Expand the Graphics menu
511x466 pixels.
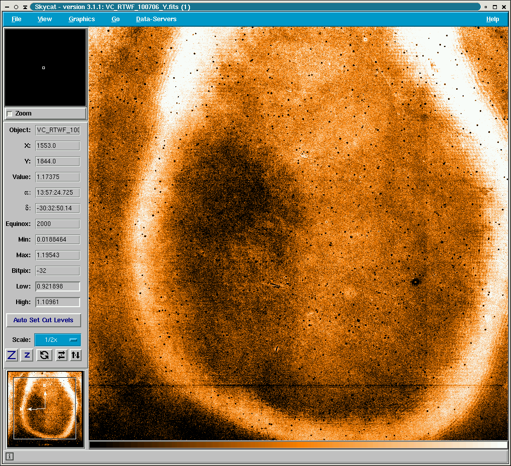click(82, 19)
